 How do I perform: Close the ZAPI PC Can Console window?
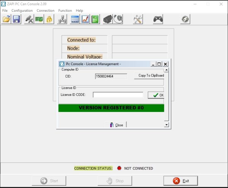(221, 4)
